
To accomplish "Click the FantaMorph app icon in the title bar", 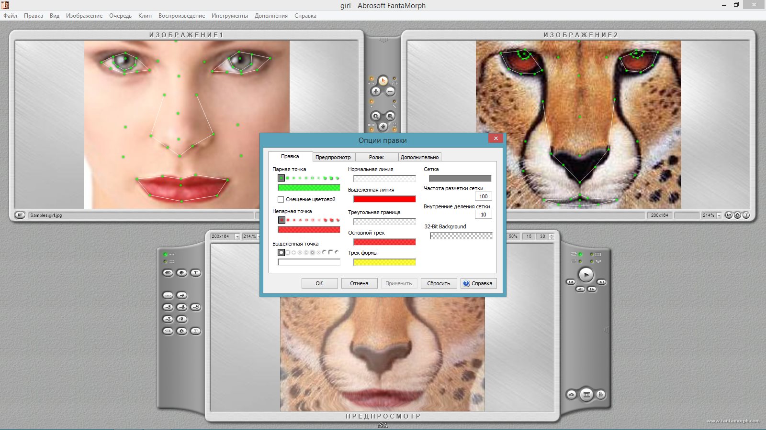I will pyautogui.click(x=5, y=5).
